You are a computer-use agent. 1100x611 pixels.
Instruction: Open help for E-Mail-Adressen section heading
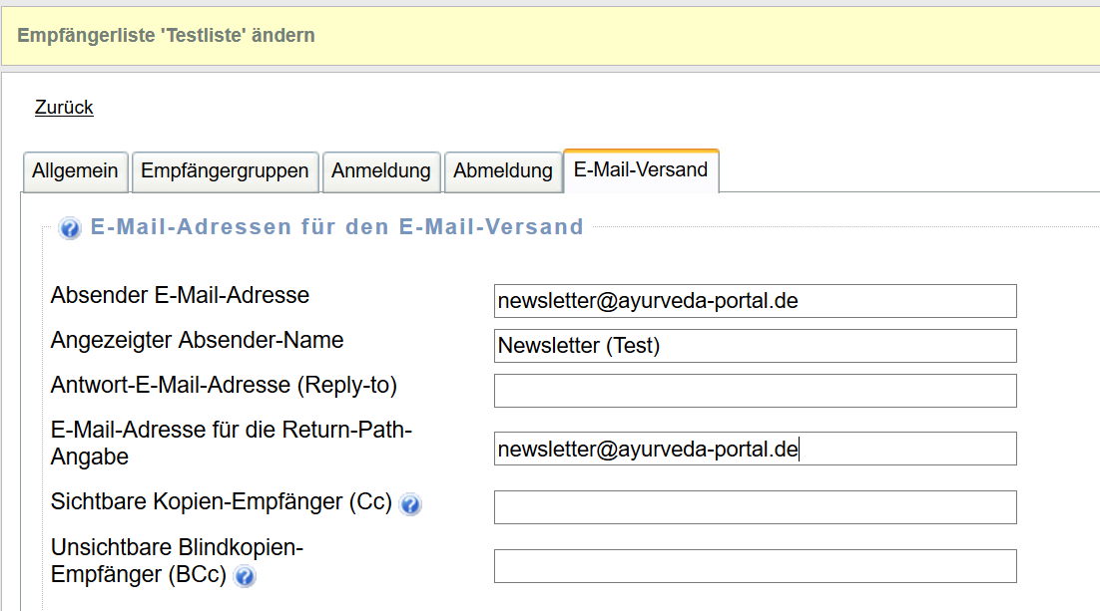(70, 229)
